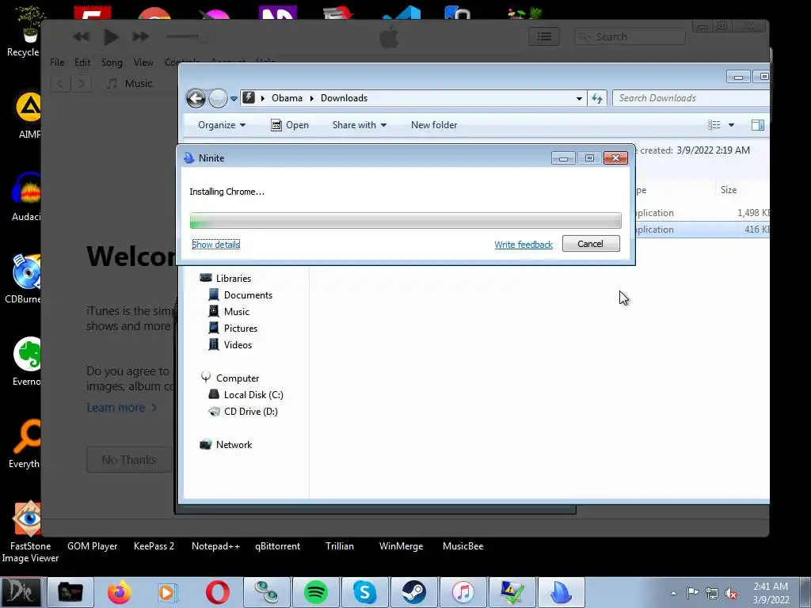Click Learn more link in iTunes
This screenshot has width=811, height=608.
[121, 408]
